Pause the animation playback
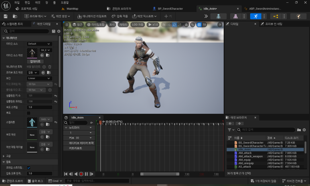Viewport: 310px width, 186px height. 86,174
